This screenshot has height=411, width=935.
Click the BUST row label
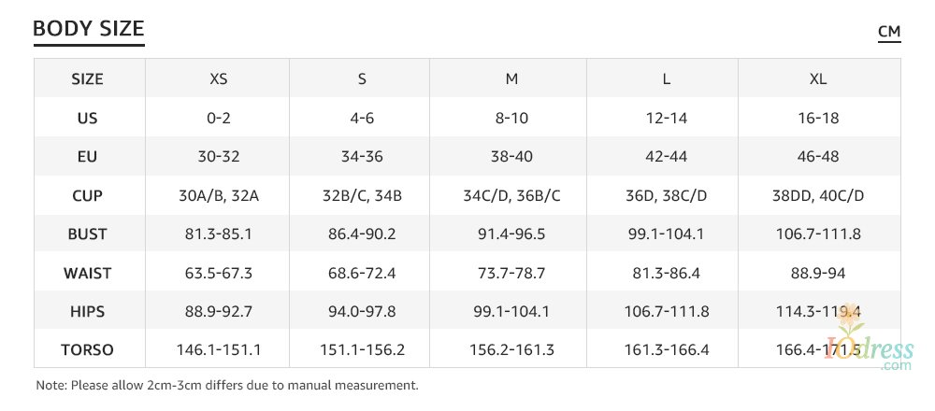click(x=88, y=234)
